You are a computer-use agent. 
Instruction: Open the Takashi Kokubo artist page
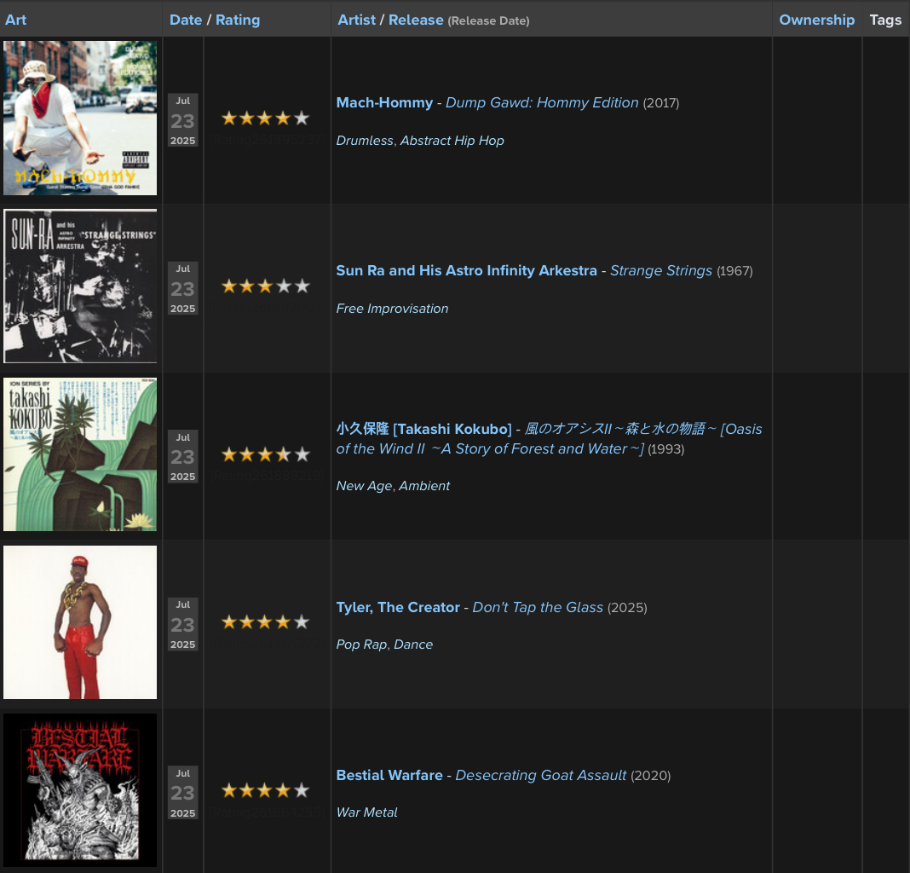point(423,429)
